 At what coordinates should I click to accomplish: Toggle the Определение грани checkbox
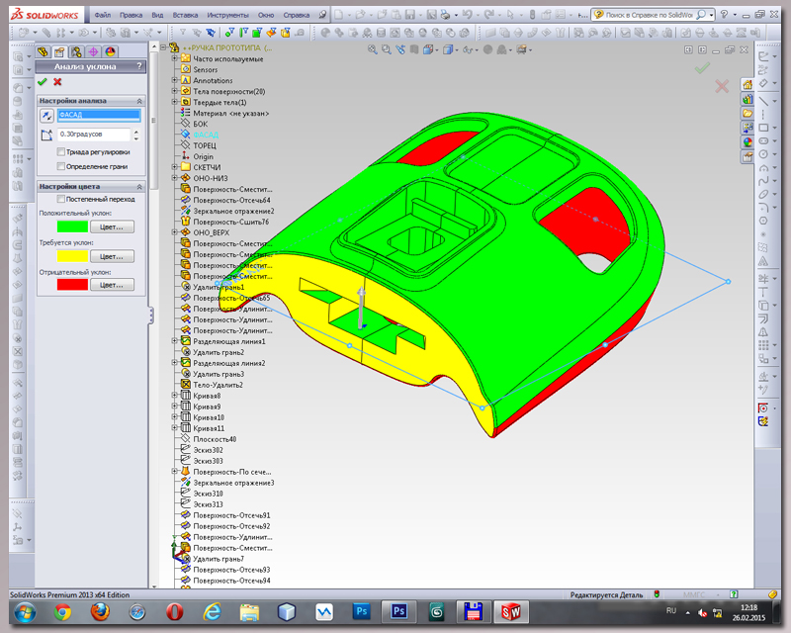point(61,165)
